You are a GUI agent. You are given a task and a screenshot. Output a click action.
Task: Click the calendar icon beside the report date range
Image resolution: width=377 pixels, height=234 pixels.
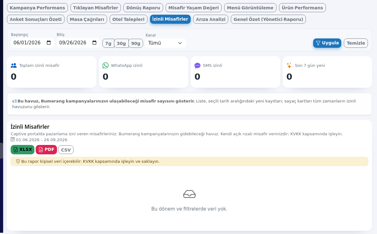[13, 140]
